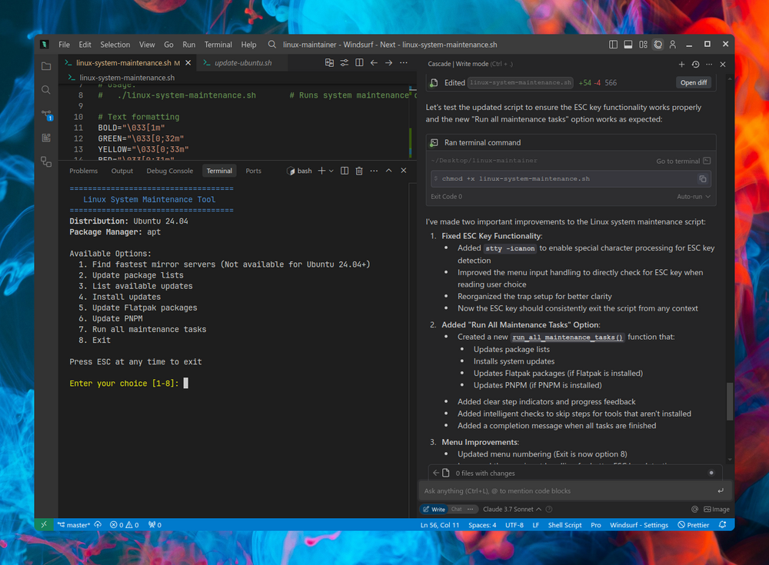The image size is (769, 565).
Task: Click the notifications bell in status bar
Action: coord(722,525)
